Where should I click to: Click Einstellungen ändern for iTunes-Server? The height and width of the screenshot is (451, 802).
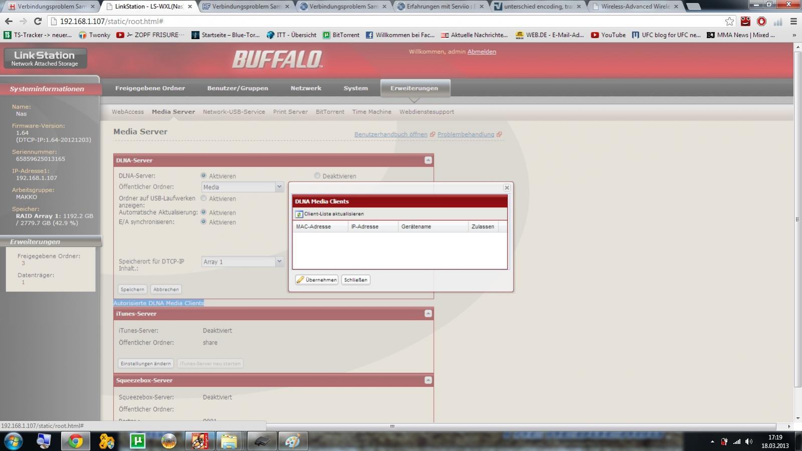pyautogui.click(x=146, y=364)
